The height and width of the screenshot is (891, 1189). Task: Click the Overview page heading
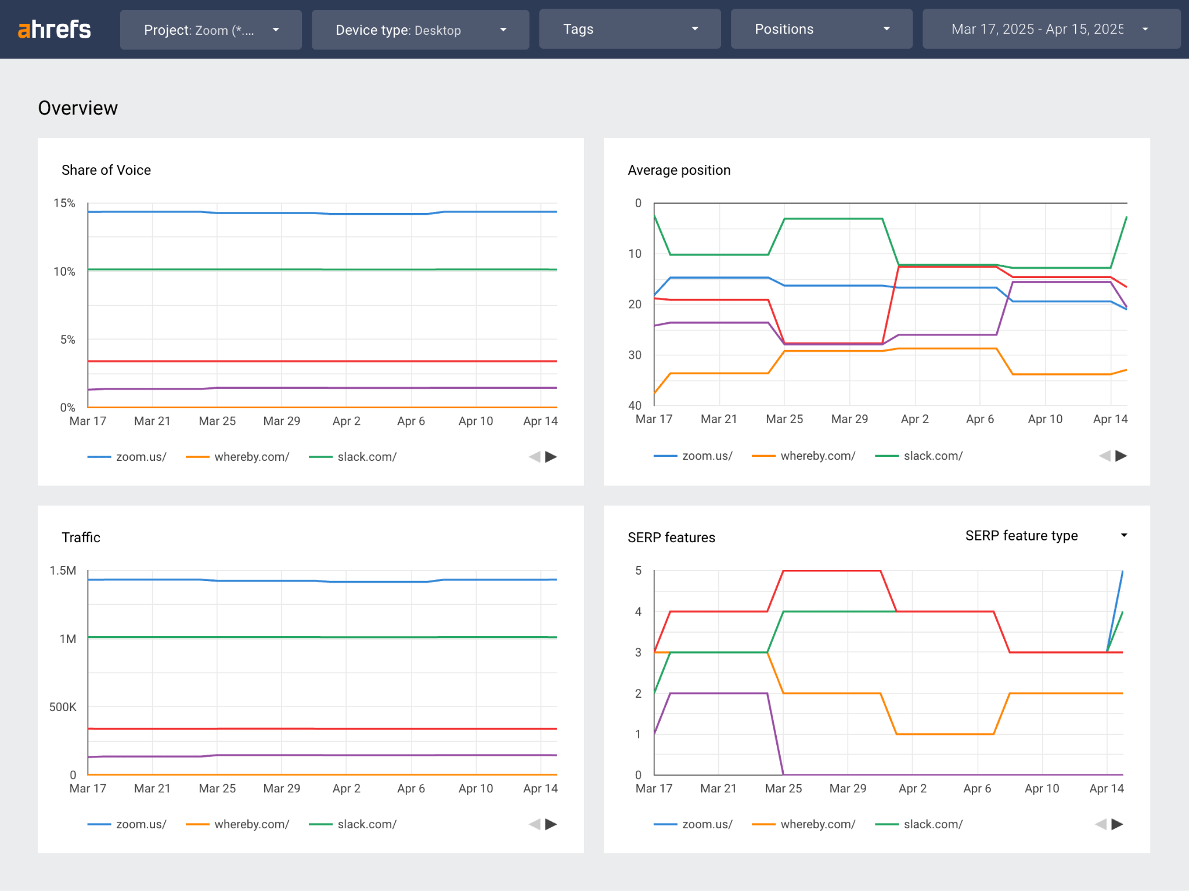pos(78,107)
